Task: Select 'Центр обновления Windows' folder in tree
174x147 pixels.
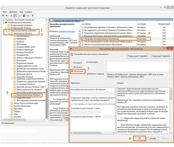Action: tap(28, 95)
